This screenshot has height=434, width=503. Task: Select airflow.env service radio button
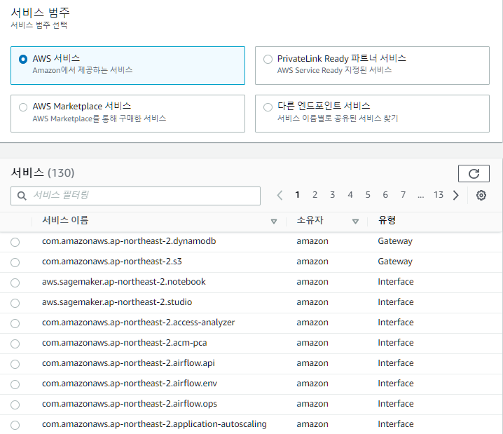pos(15,384)
